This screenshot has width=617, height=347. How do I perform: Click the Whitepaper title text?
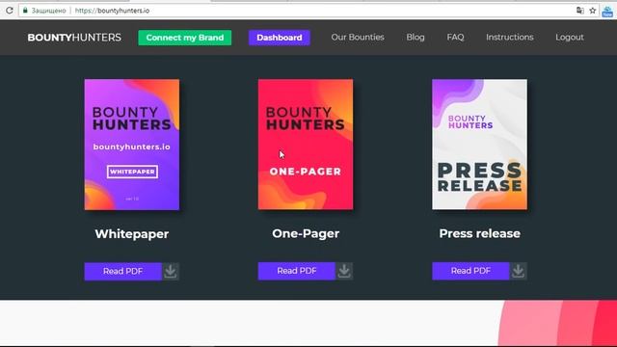(132, 233)
